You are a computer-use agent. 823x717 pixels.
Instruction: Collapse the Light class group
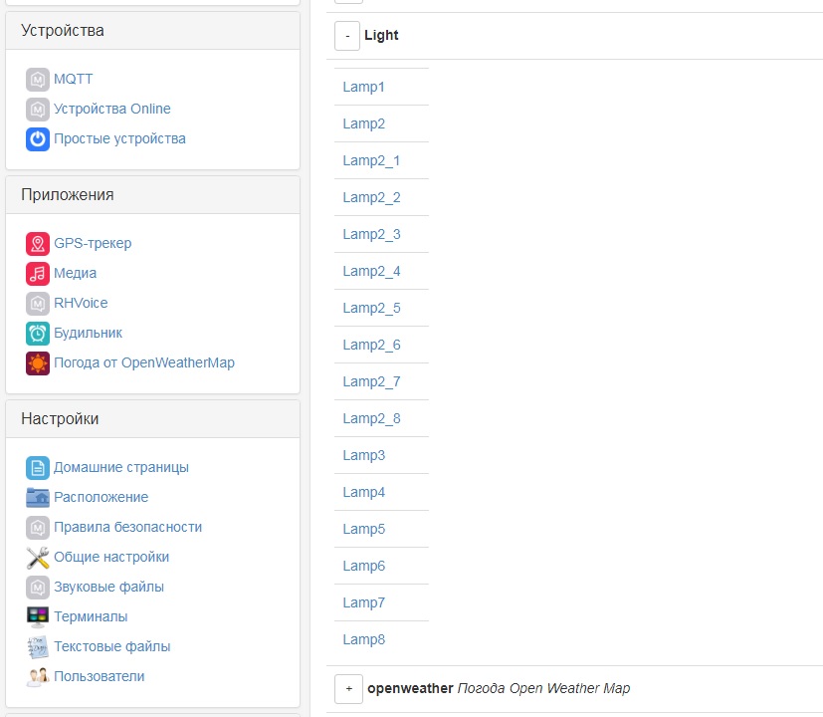pos(347,36)
